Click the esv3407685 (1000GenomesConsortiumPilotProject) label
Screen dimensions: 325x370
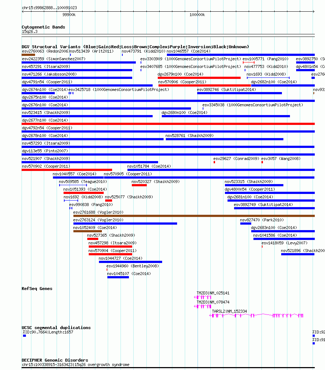pos(191,66)
